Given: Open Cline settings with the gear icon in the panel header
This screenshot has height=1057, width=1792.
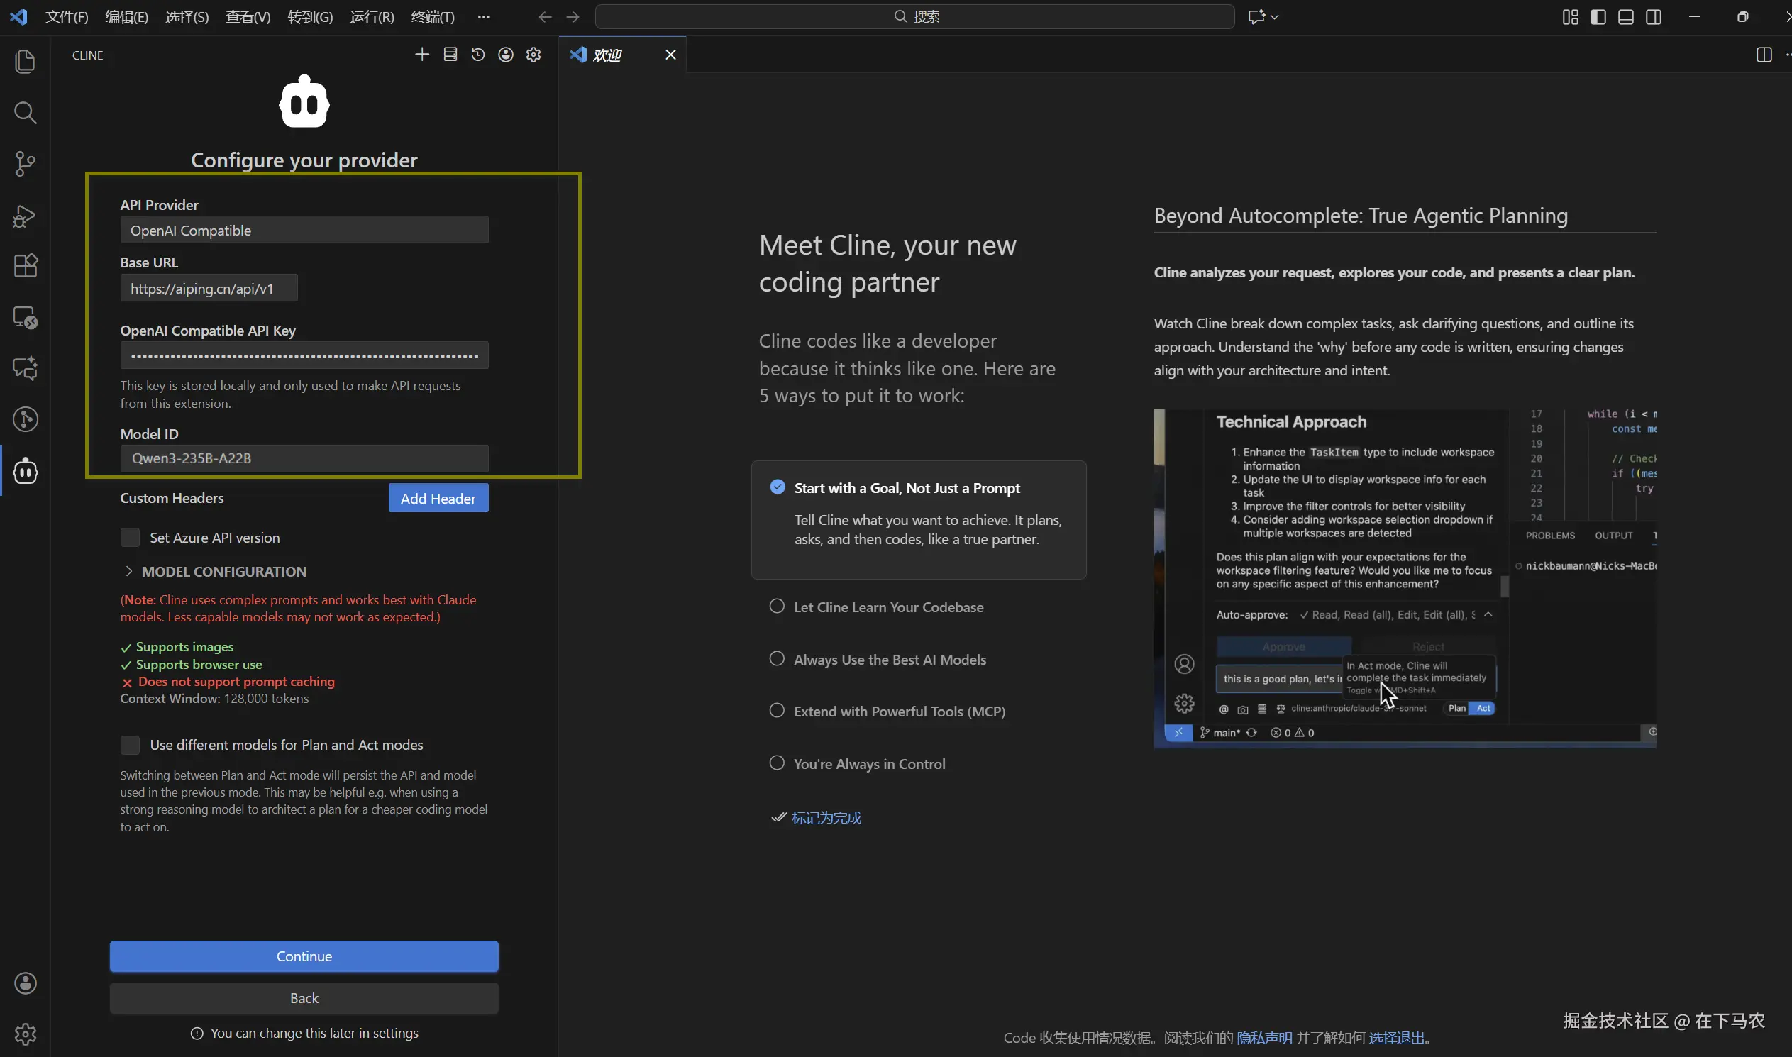Looking at the screenshot, I should coord(533,55).
